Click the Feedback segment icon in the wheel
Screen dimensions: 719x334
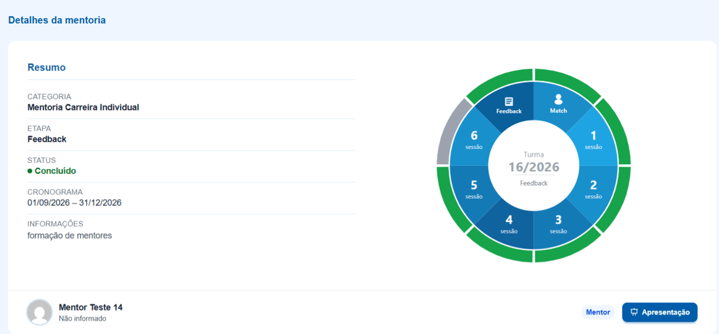[509, 101]
